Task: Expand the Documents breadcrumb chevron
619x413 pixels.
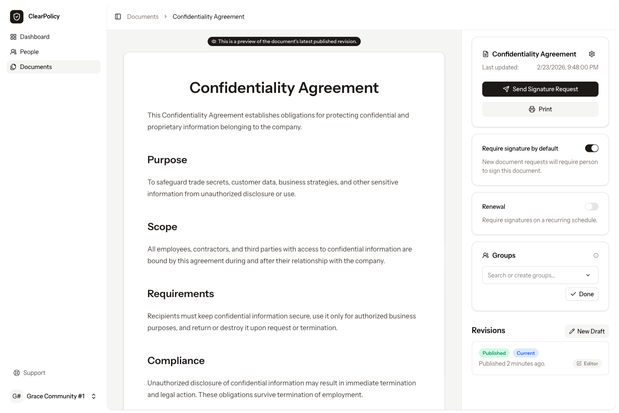Action: (166, 16)
